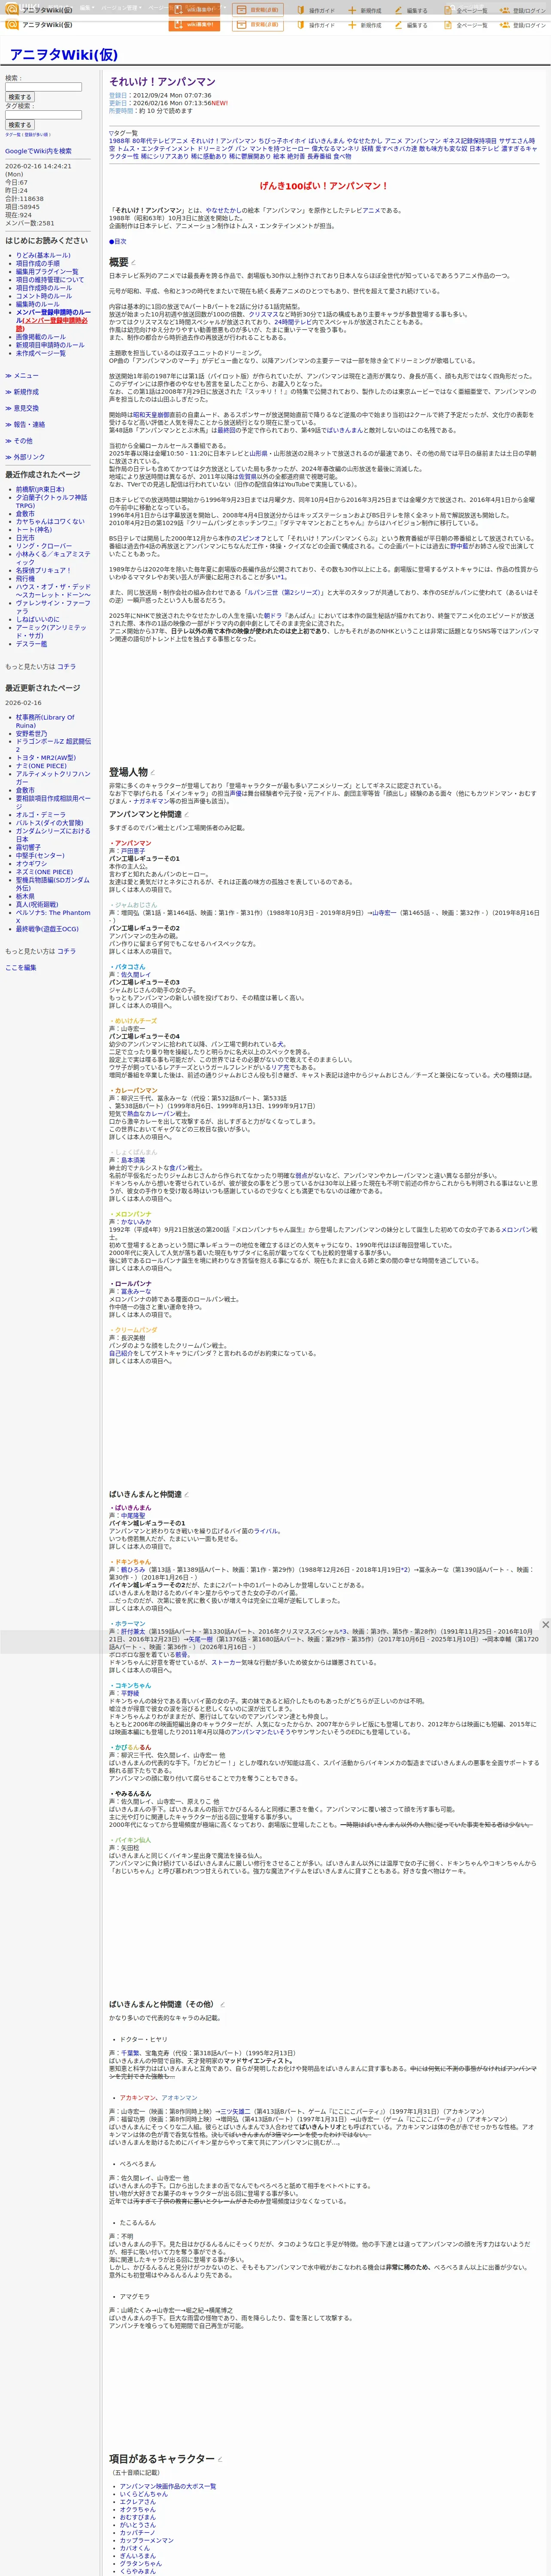Open ナミ(ONE PIECE) link
Screen dimensions: 551x2576
point(41,766)
